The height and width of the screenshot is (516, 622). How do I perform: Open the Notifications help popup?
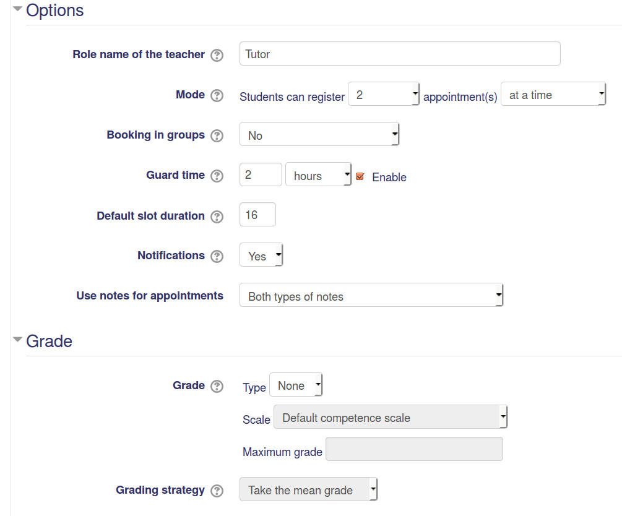[217, 256]
